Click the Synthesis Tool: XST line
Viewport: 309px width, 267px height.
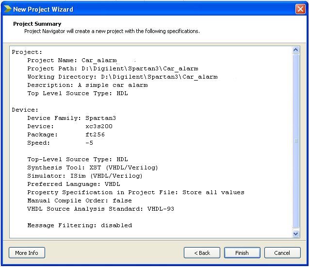93,167
